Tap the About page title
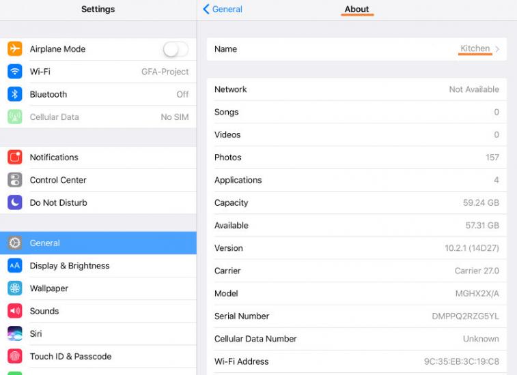 tap(357, 10)
